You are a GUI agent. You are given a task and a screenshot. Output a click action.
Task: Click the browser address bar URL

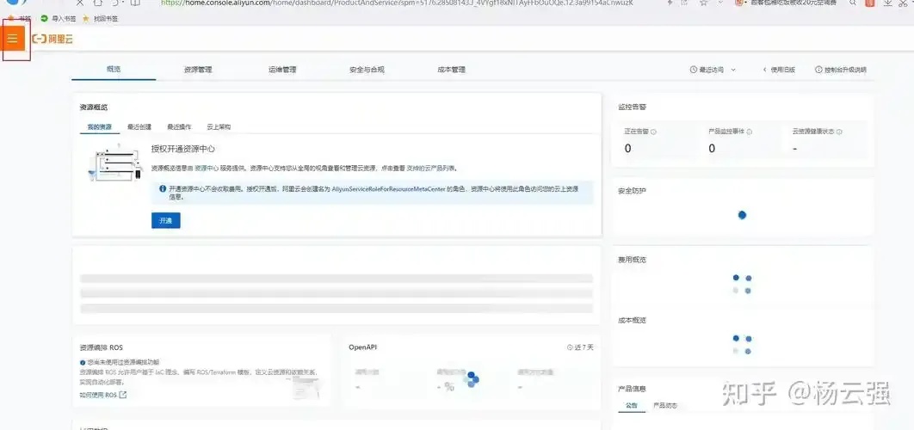pos(397,3)
